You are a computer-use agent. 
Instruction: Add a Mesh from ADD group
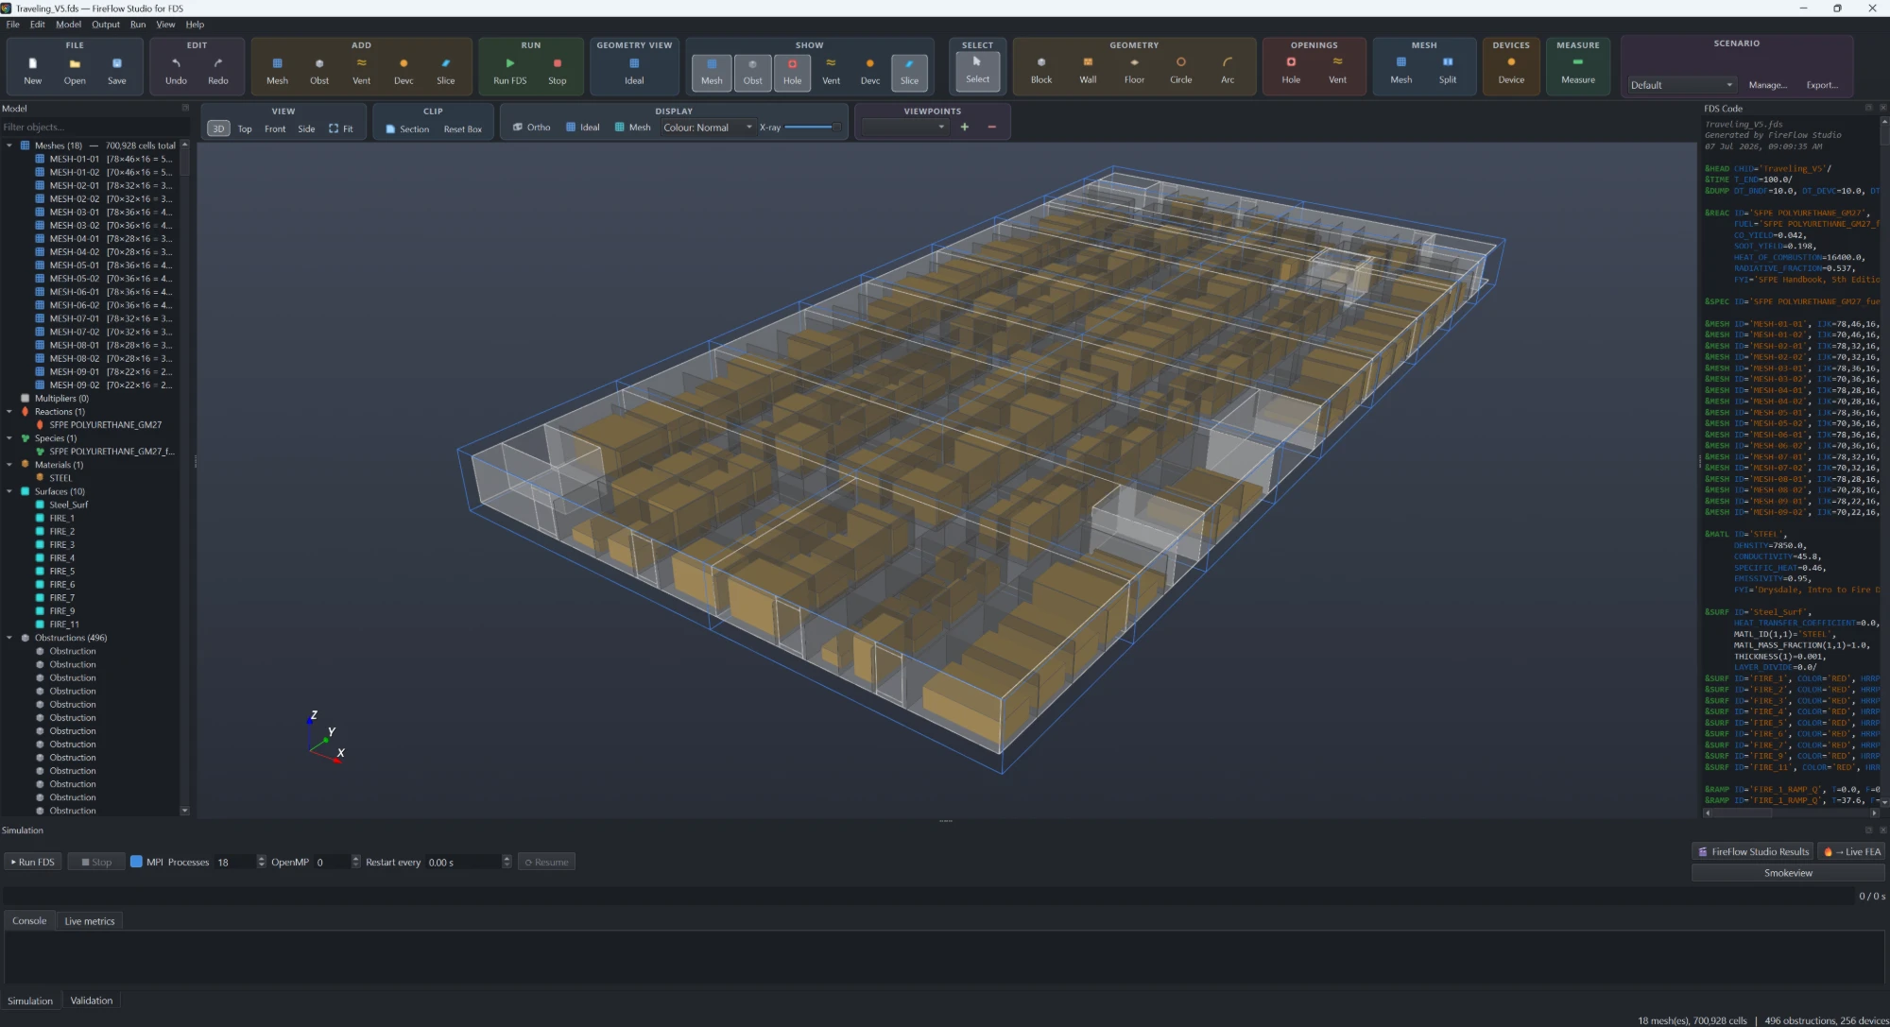point(277,70)
